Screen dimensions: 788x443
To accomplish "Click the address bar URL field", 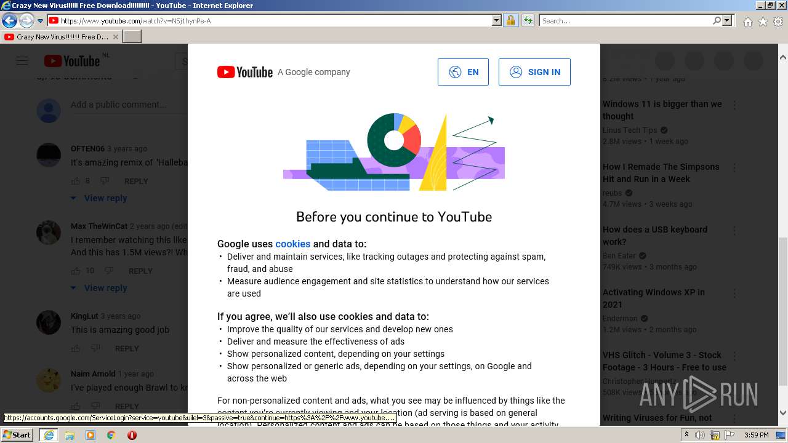I will (x=275, y=21).
